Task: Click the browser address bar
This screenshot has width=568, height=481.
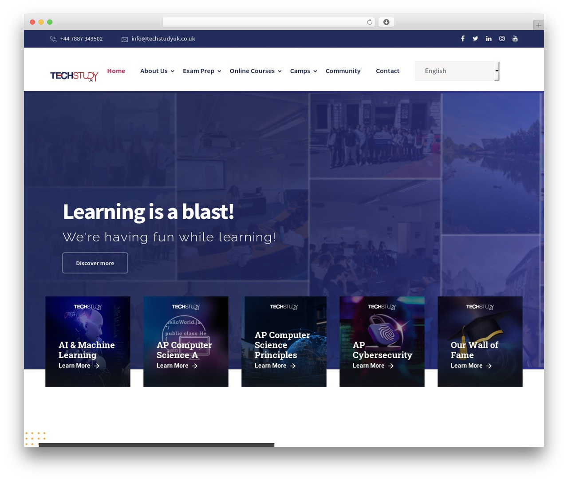Action: click(x=268, y=22)
